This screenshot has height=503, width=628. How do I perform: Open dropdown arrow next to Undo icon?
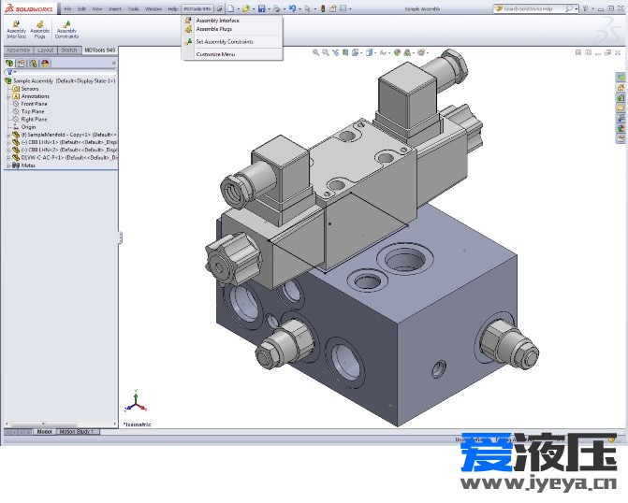(300, 8)
